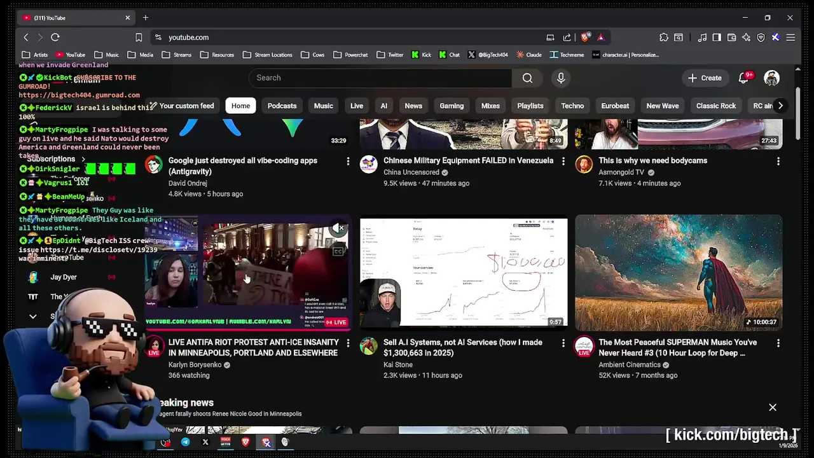Select the News chip
Image resolution: width=814 pixels, height=458 pixels.
click(x=413, y=106)
